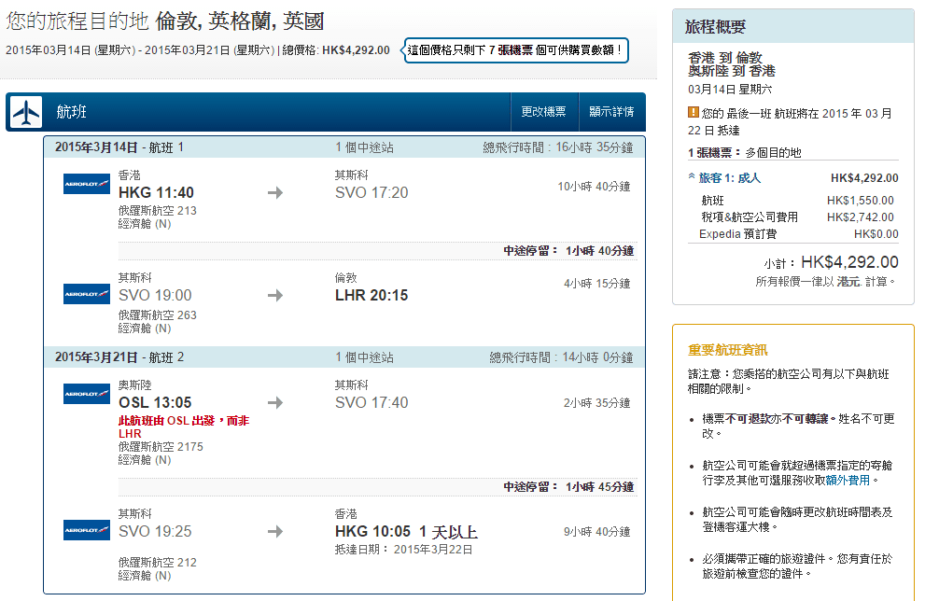Click arrow between OSL 13:05 and SVO 17:40
The width and height of the screenshot is (925, 601).
coord(274,403)
